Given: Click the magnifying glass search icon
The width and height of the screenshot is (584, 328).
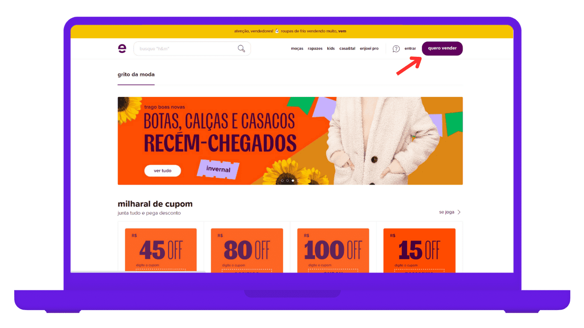Looking at the screenshot, I should 241,49.
